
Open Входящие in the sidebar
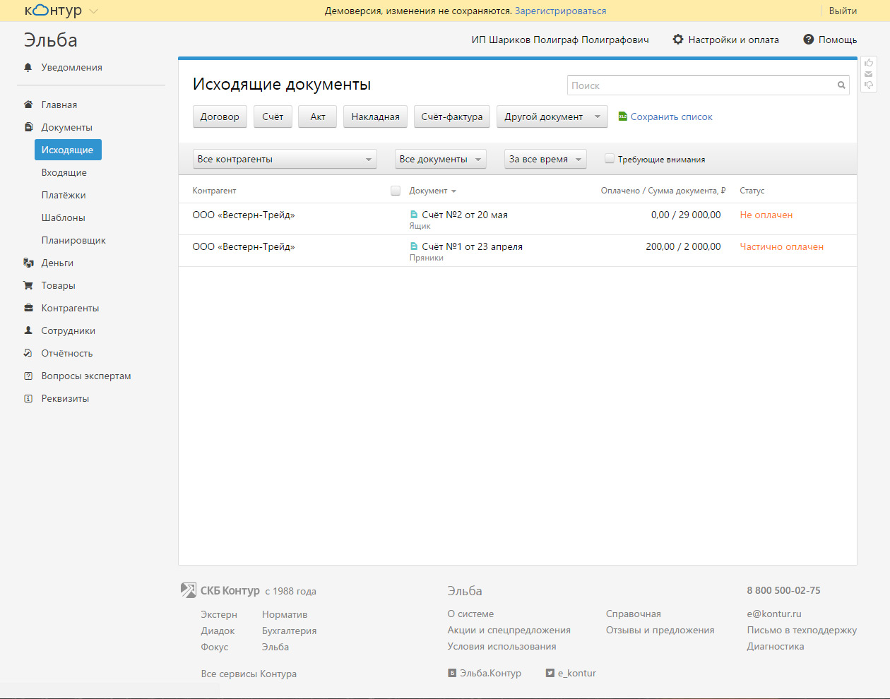(64, 172)
